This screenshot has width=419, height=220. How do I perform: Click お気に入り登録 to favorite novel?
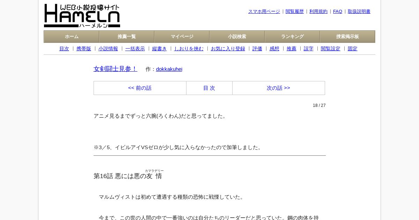[228, 49]
